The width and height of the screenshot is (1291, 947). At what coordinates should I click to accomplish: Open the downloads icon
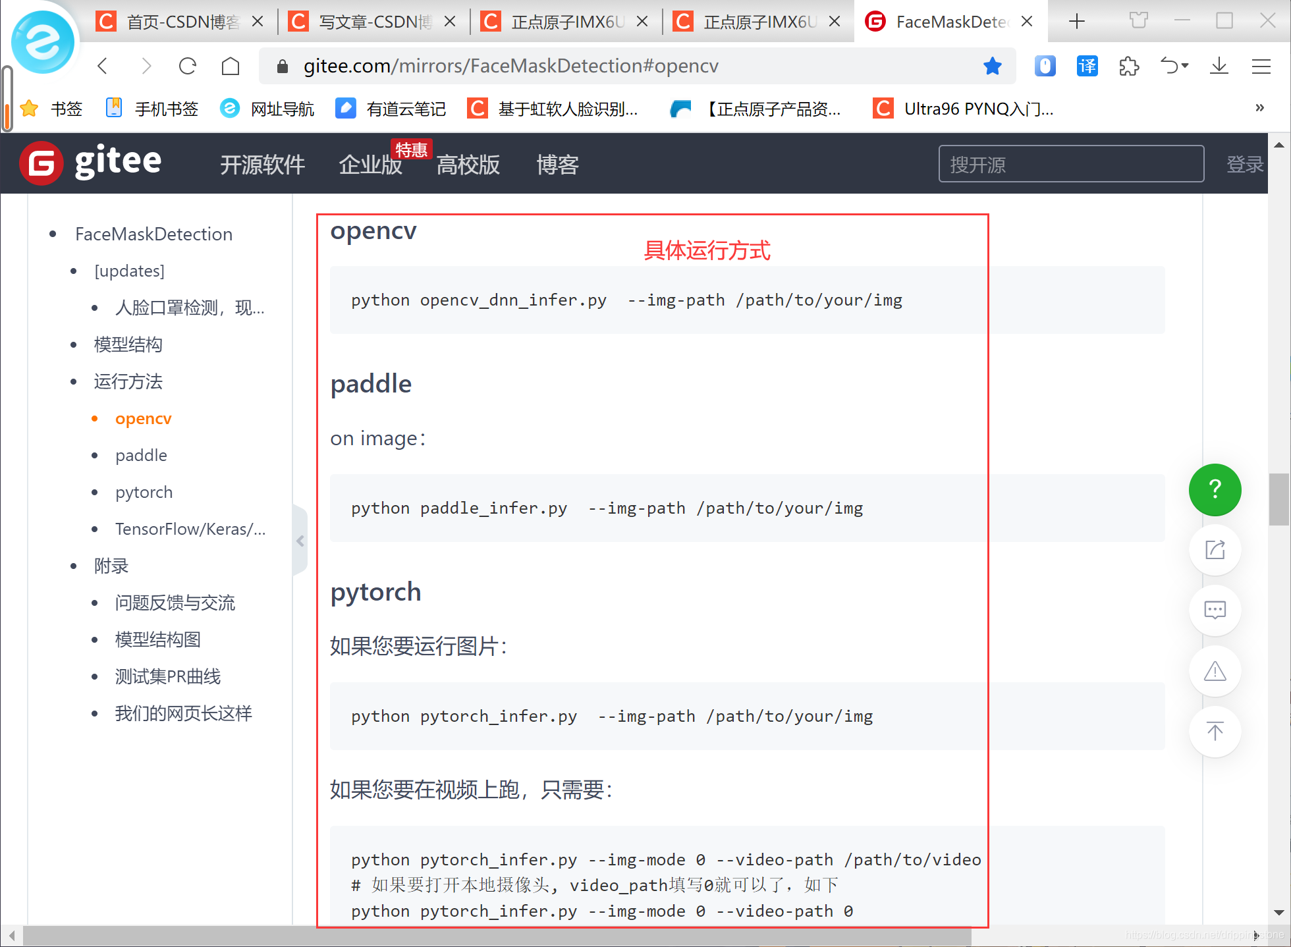[1219, 66]
